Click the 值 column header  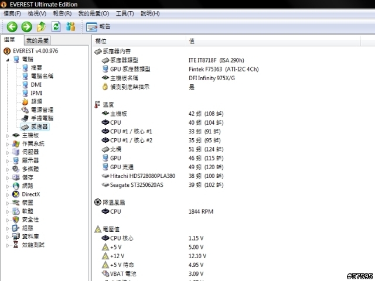273,41
